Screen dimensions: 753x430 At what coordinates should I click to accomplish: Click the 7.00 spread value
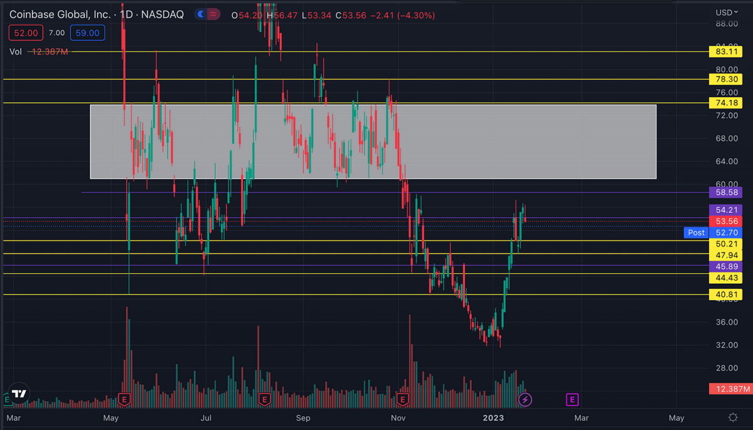coord(56,33)
